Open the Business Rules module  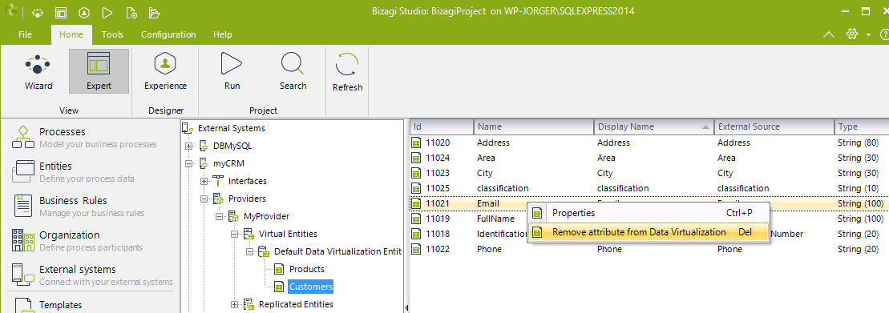(x=91, y=207)
